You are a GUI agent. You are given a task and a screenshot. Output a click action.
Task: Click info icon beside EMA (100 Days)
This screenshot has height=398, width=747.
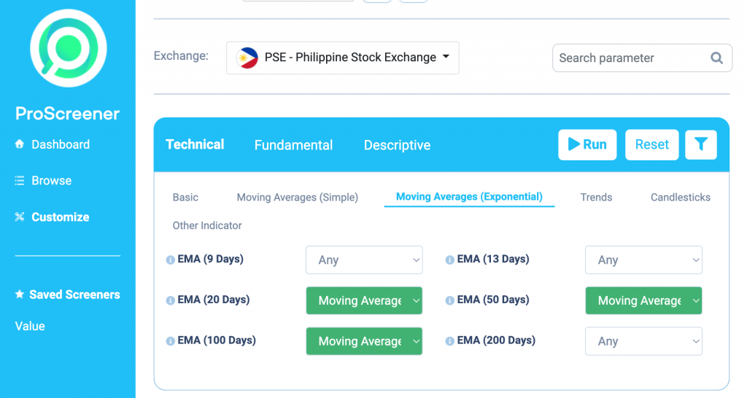click(x=170, y=341)
